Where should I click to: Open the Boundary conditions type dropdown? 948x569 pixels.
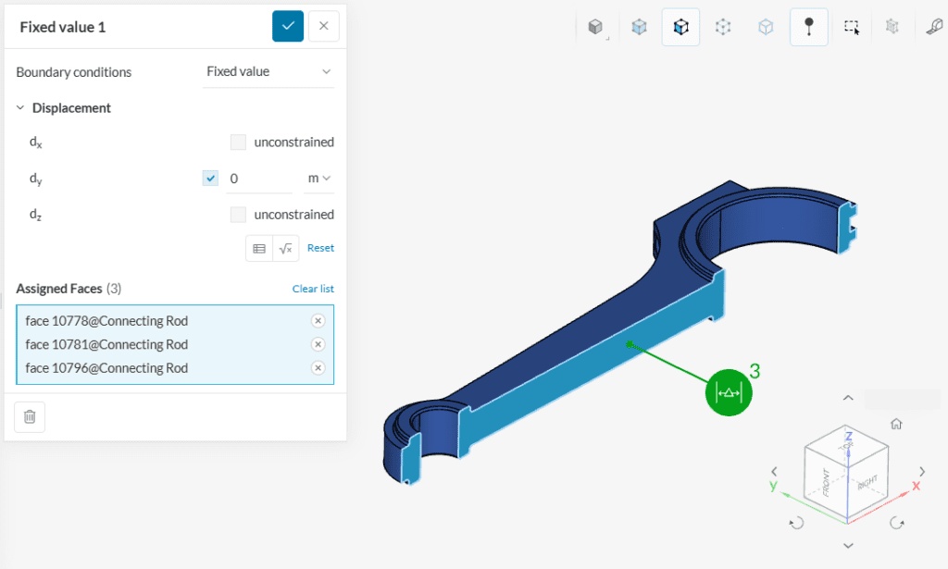268,72
